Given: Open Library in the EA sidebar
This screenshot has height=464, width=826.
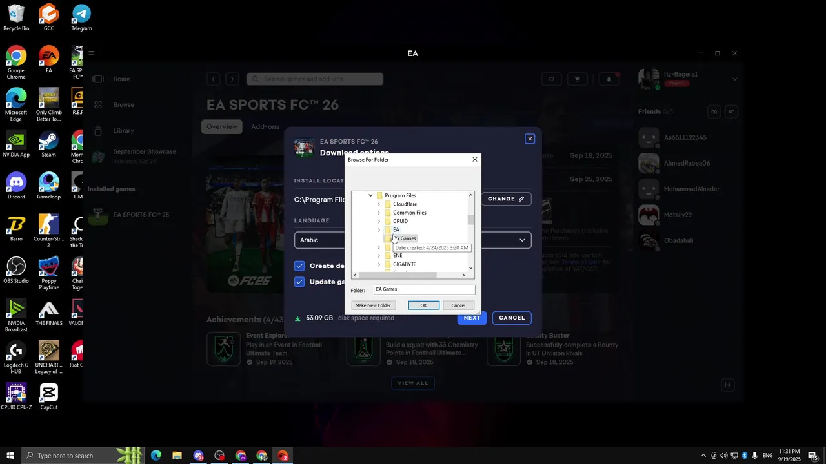Looking at the screenshot, I should point(123,131).
